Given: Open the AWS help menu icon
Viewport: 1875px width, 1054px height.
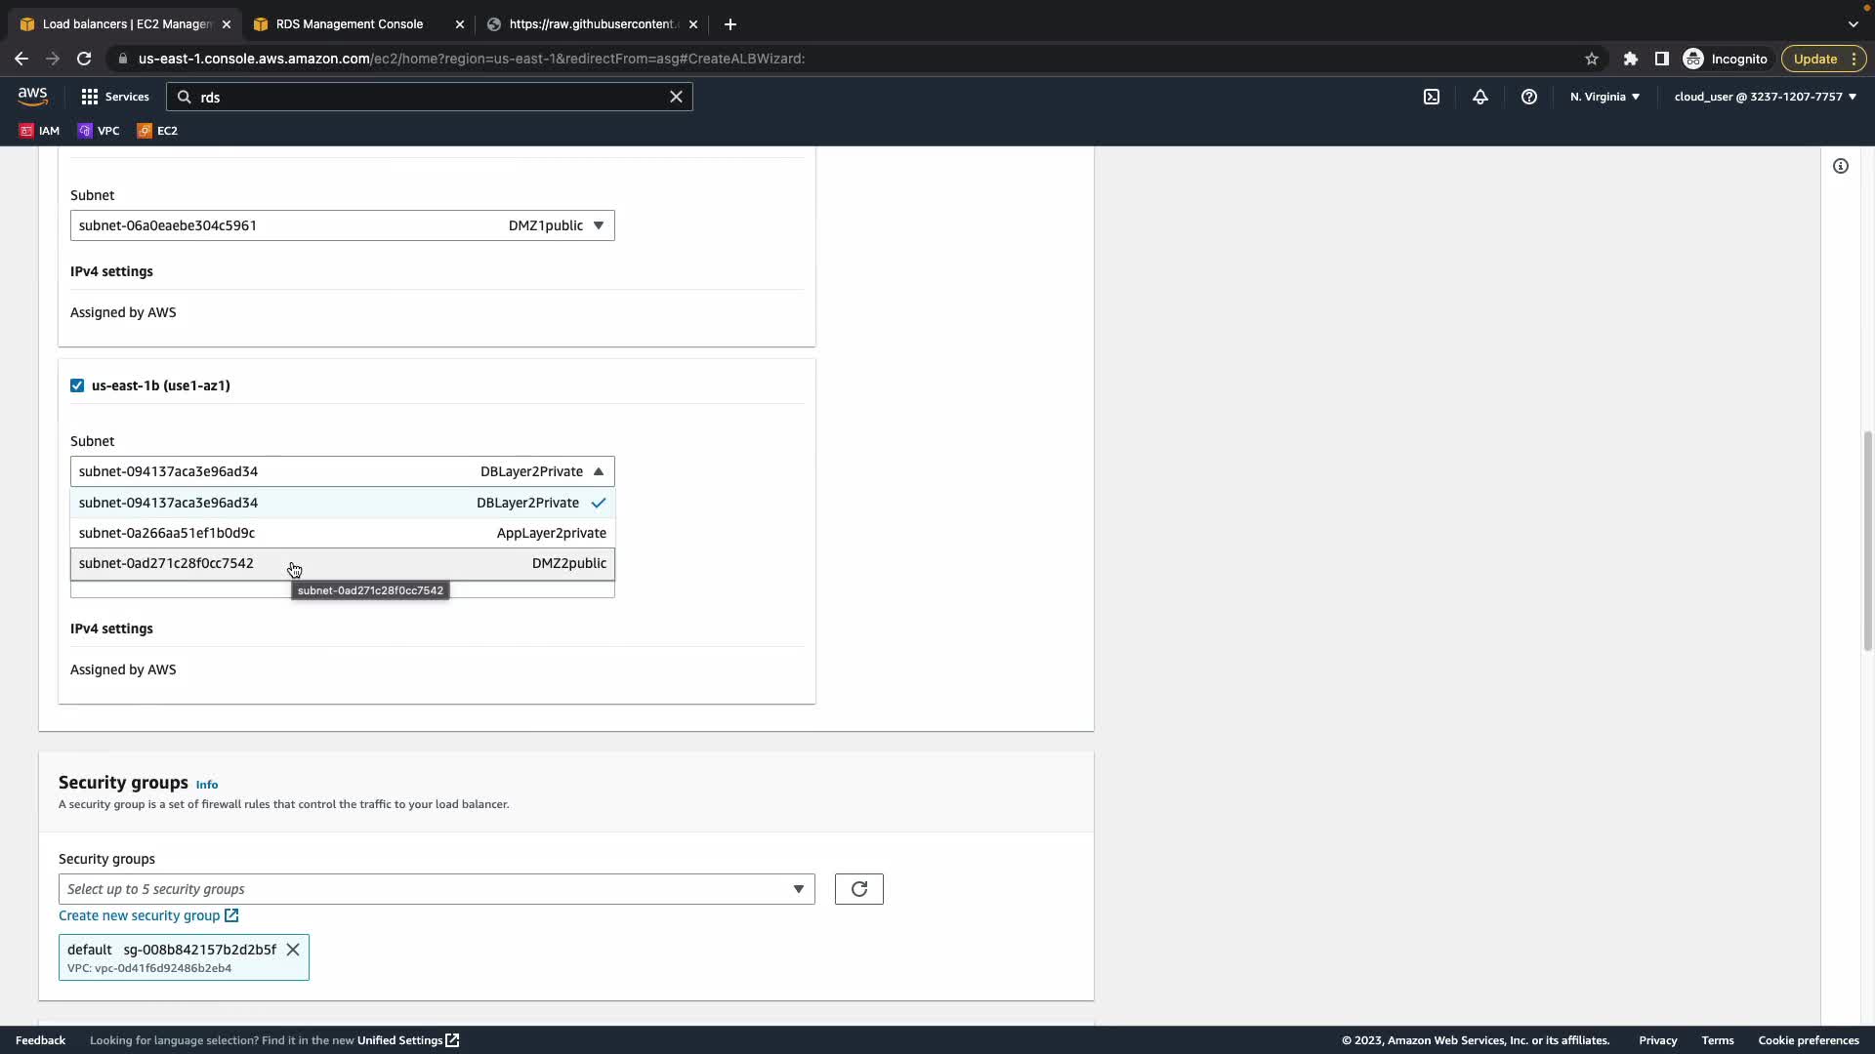Looking at the screenshot, I should (1529, 97).
